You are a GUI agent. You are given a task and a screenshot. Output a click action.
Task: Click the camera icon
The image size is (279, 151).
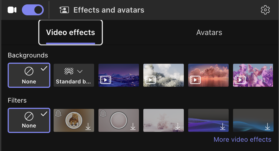[x=12, y=10]
